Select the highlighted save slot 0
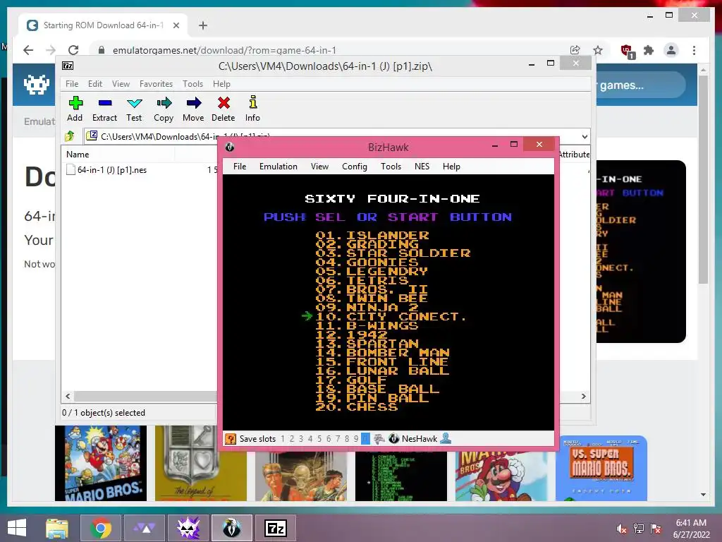 (365, 439)
